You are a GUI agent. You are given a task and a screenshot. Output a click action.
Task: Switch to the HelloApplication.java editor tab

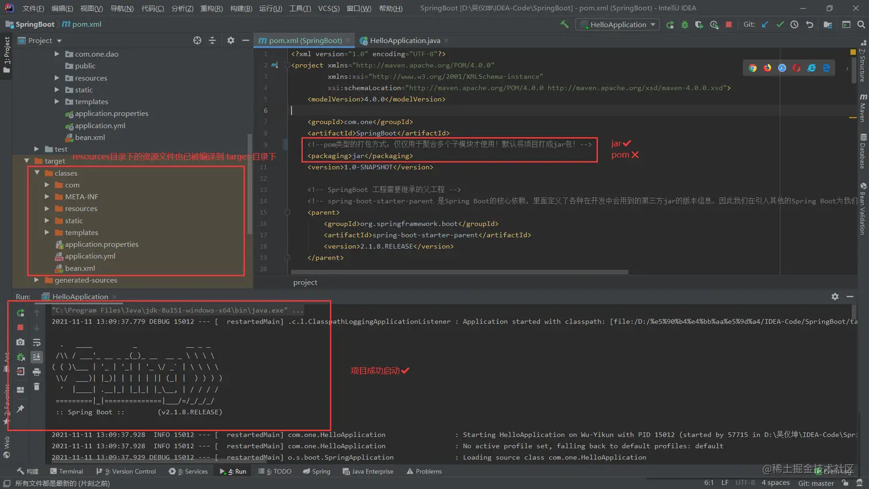[x=405, y=41]
